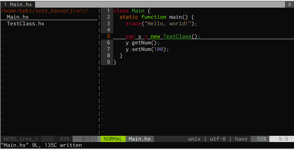The width and height of the screenshot is (294, 150).
Task: Click the utf-8 encoding indicator
Action: (218, 139)
